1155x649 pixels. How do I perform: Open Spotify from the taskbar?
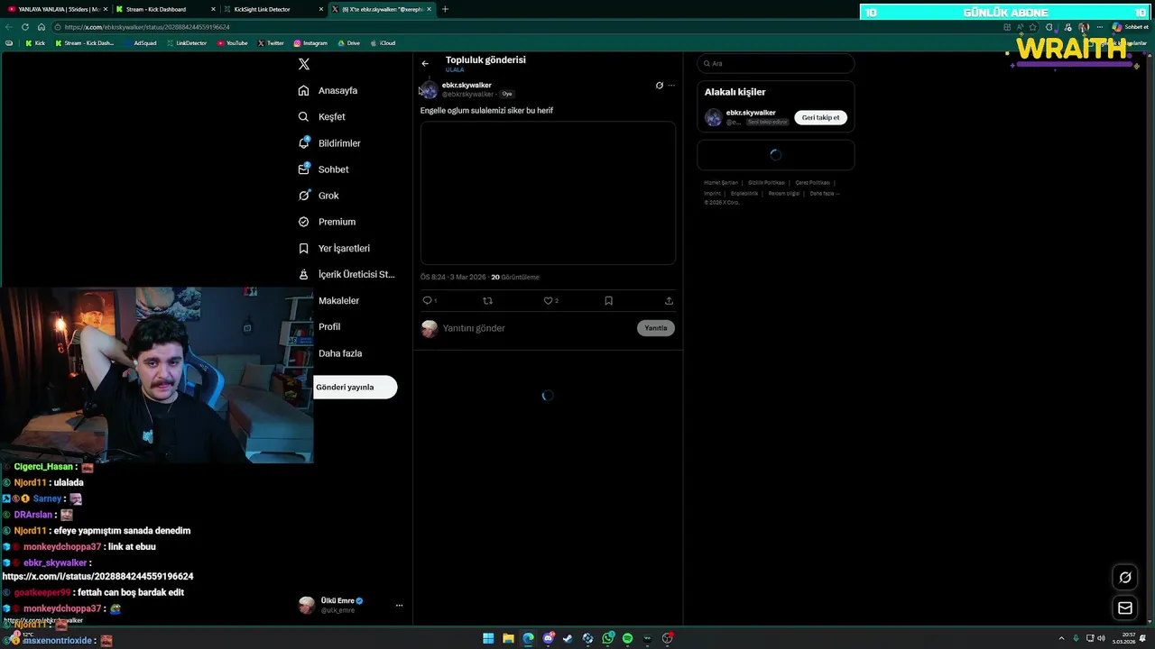click(627, 638)
